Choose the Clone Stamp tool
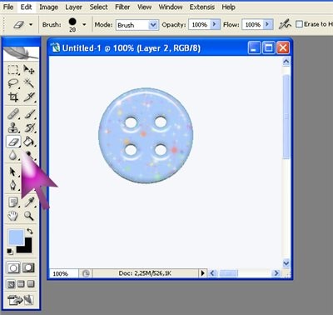The width and height of the screenshot is (333, 315). tap(12, 127)
